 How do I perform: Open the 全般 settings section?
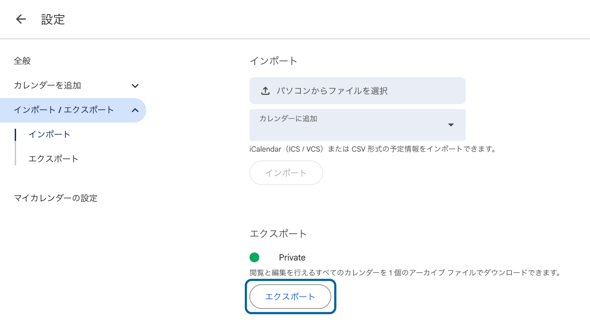(x=22, y=61)
